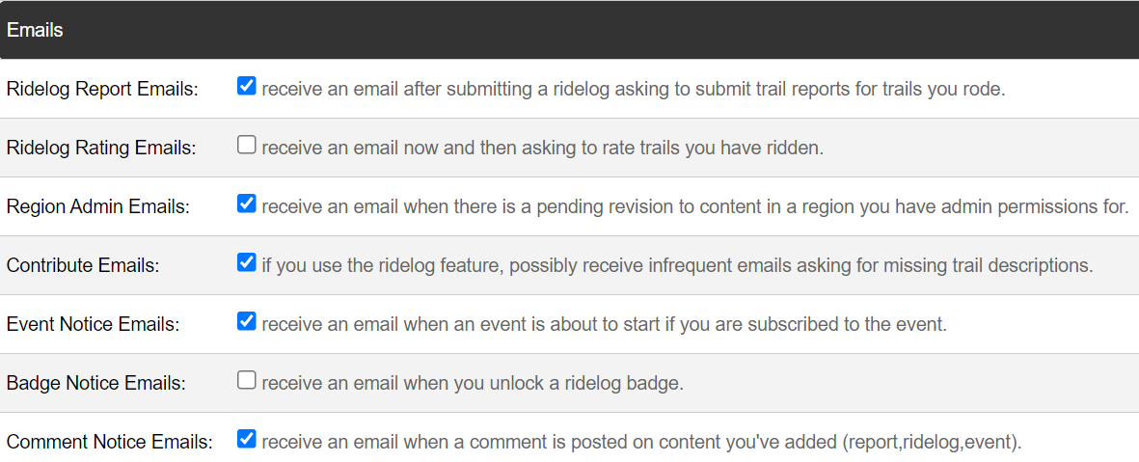1139x462 pixels.
Task: Untick the Contribute Emails checkbox
Action: pyautogui.click(x=247, y=262)
